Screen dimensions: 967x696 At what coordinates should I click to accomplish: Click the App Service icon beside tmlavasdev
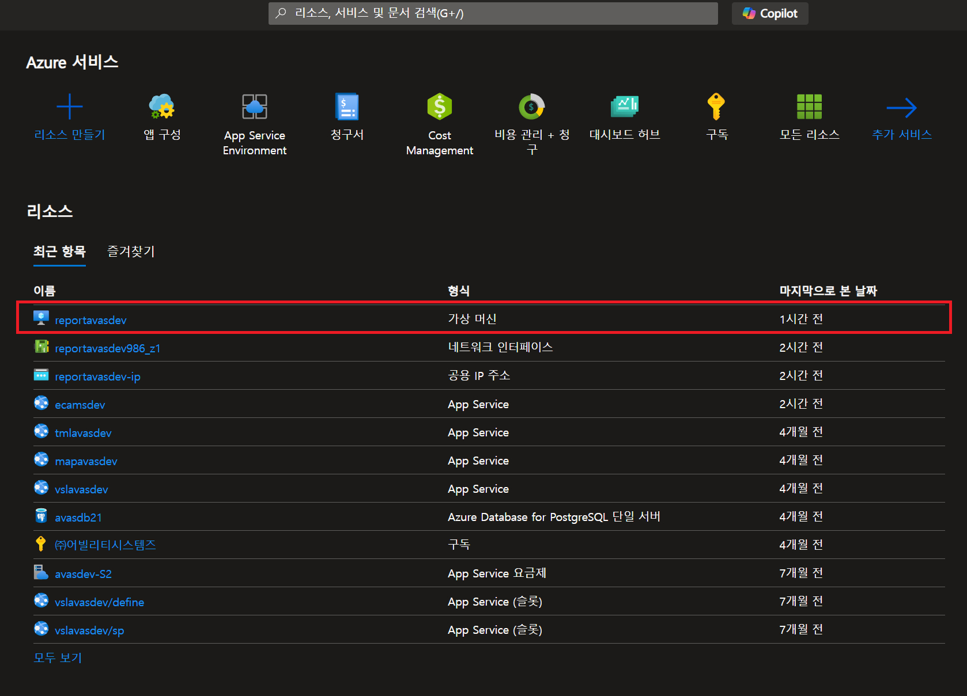(41, 431)
